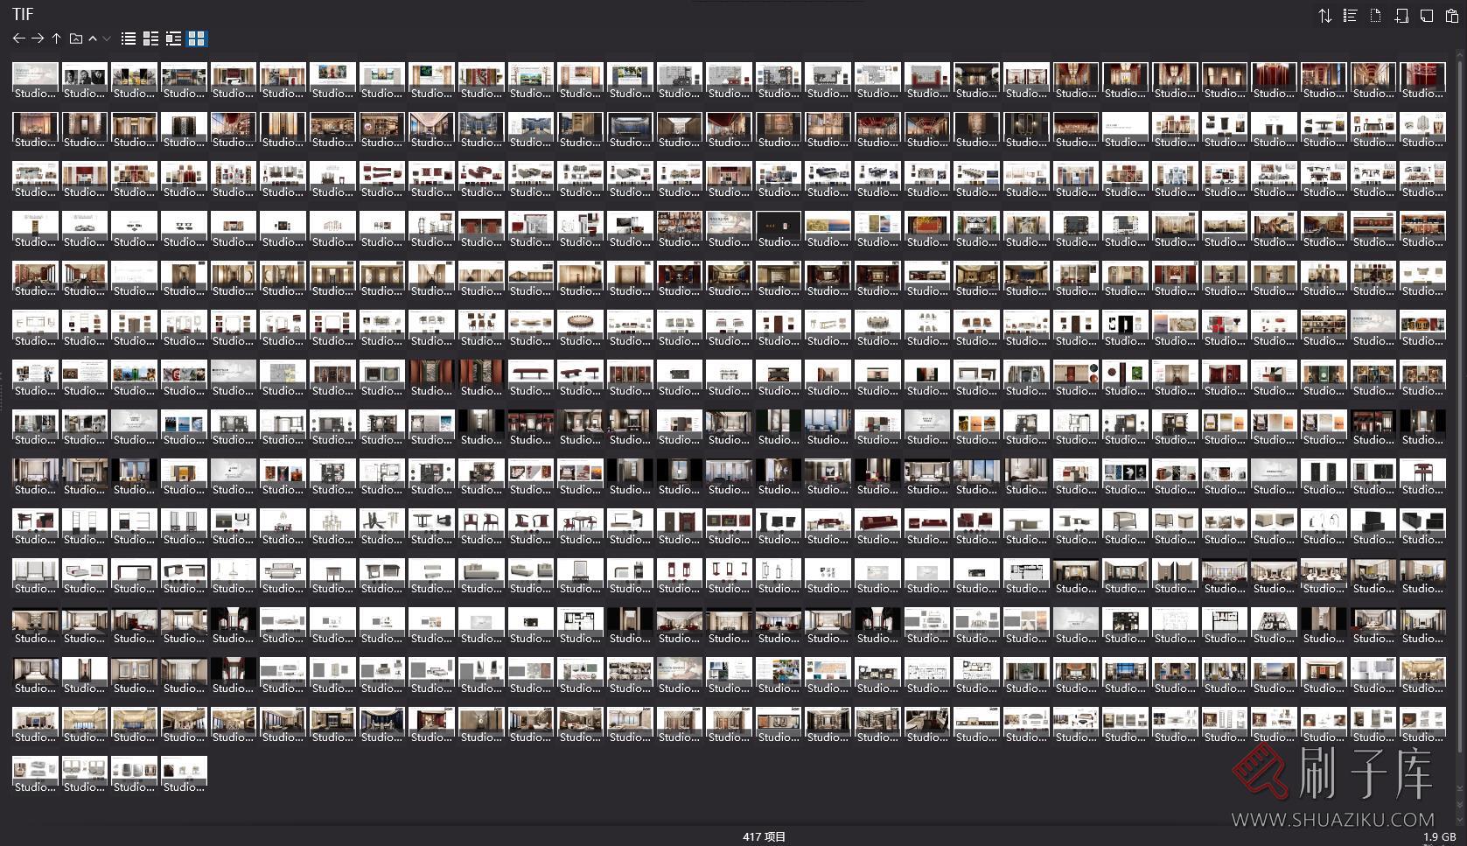Select the last thumbnail in the bottom row
The height and width of the screenshot is (846, 1467).
coord(184,774)
